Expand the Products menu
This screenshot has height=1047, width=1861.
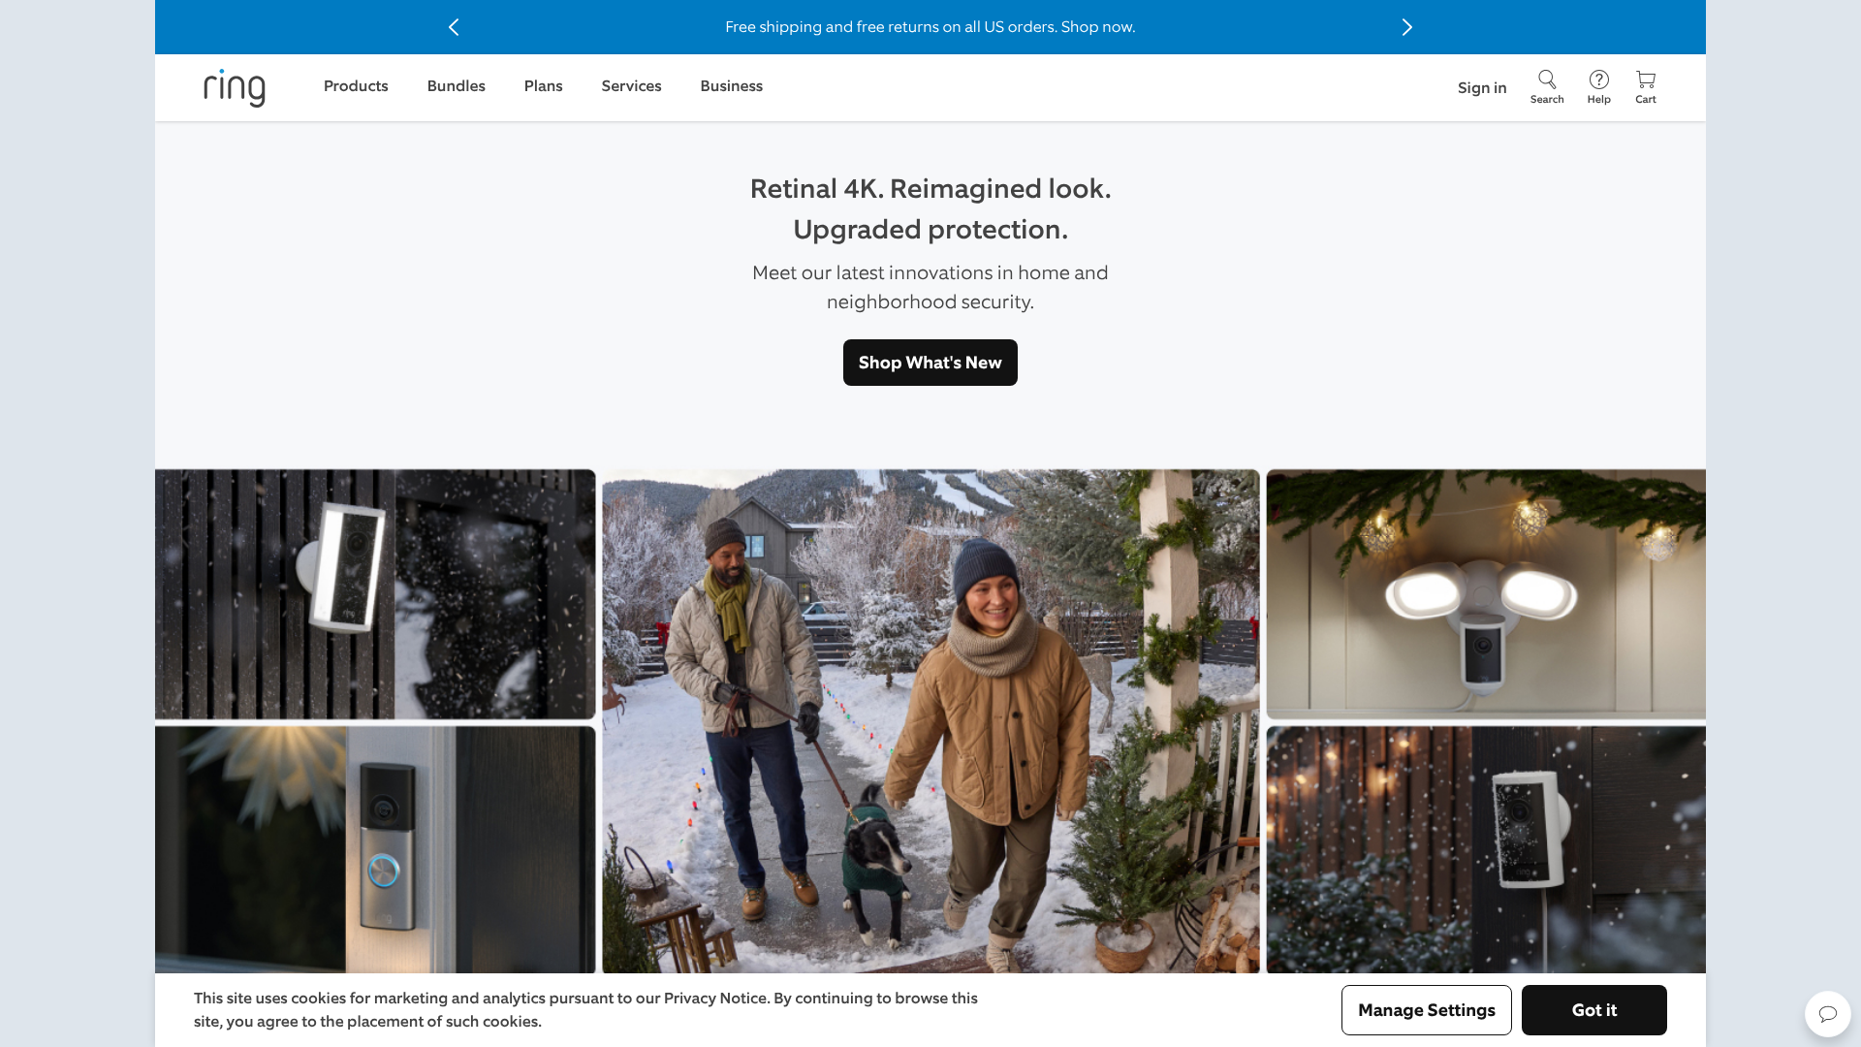point(356,86)
